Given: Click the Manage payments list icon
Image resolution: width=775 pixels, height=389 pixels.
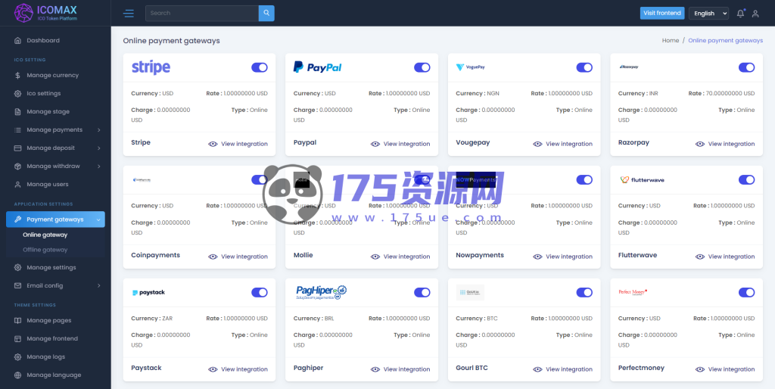Looking at the screenshot, I should (x=18, y=130).
